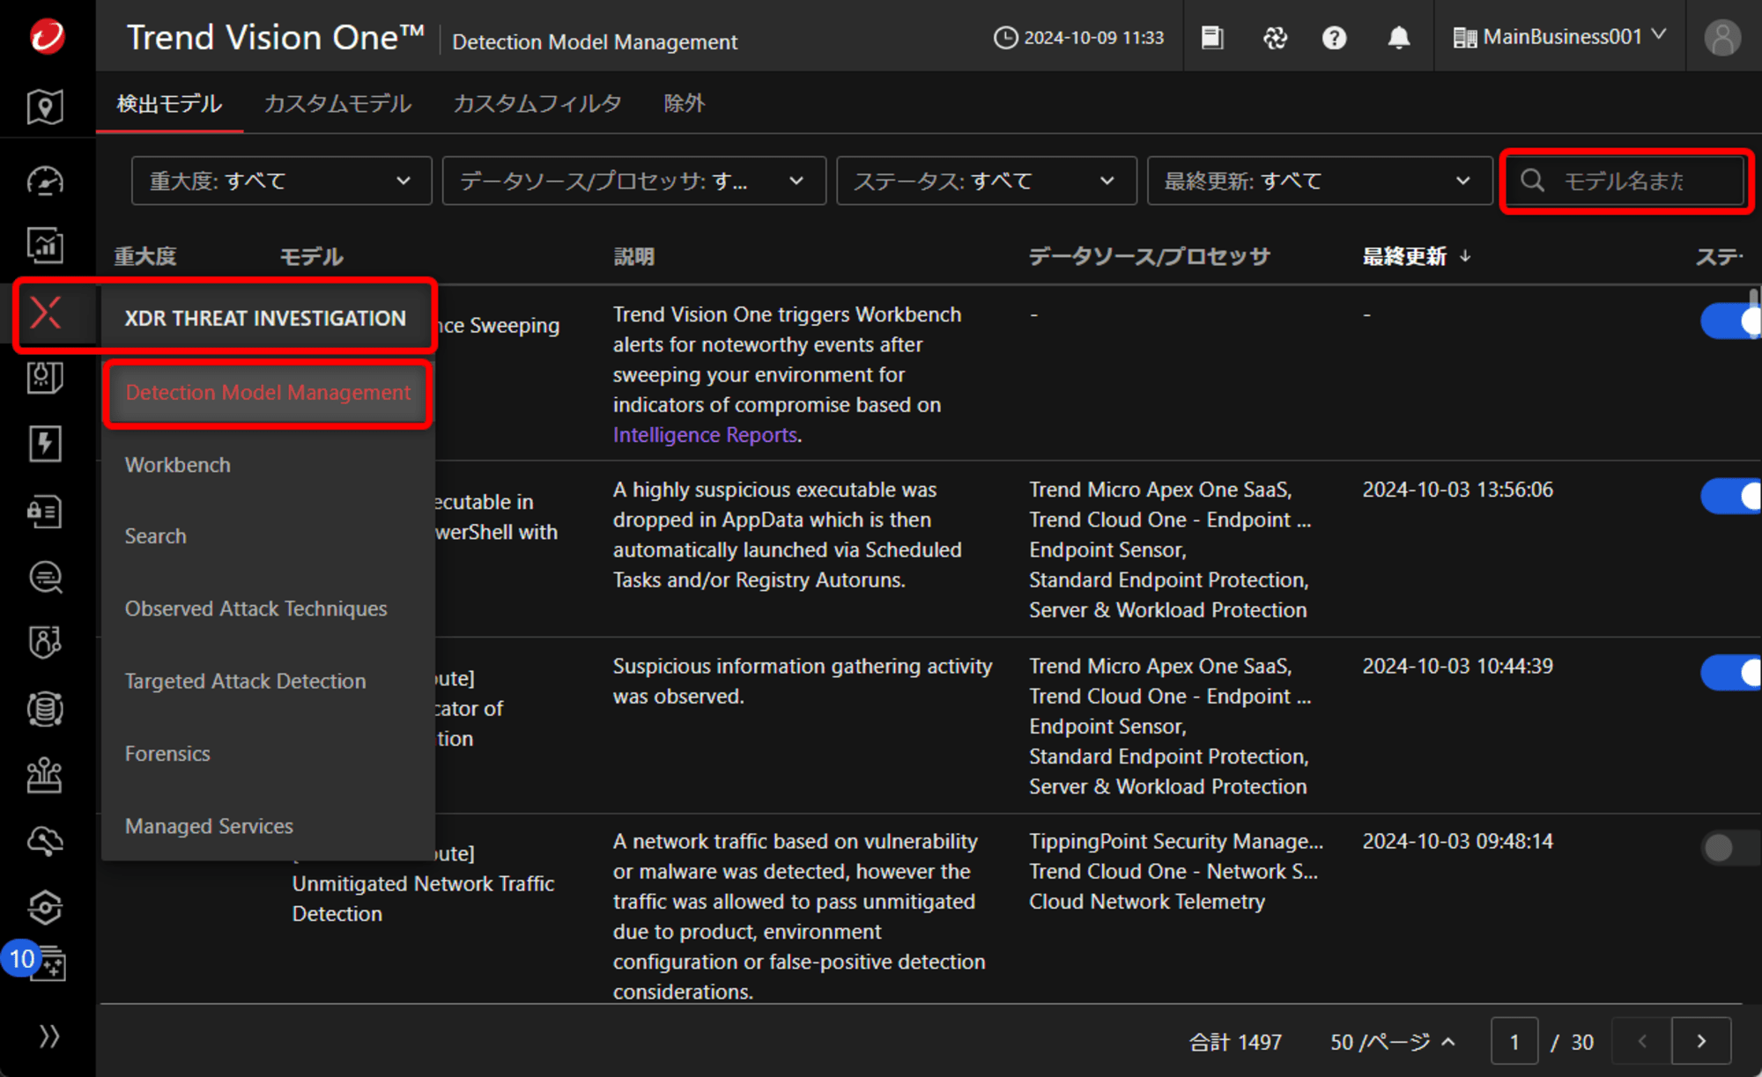Viewport: 1762px width, 1077px height.
Task: Open the cloud security sidebar icon
Action: pyautogui.click(x=45, y=841)
